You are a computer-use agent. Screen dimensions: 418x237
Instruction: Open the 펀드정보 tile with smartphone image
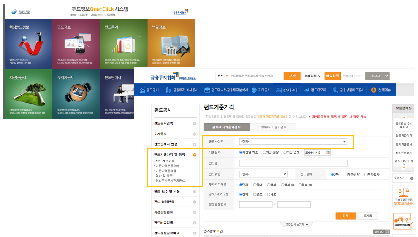76,44
